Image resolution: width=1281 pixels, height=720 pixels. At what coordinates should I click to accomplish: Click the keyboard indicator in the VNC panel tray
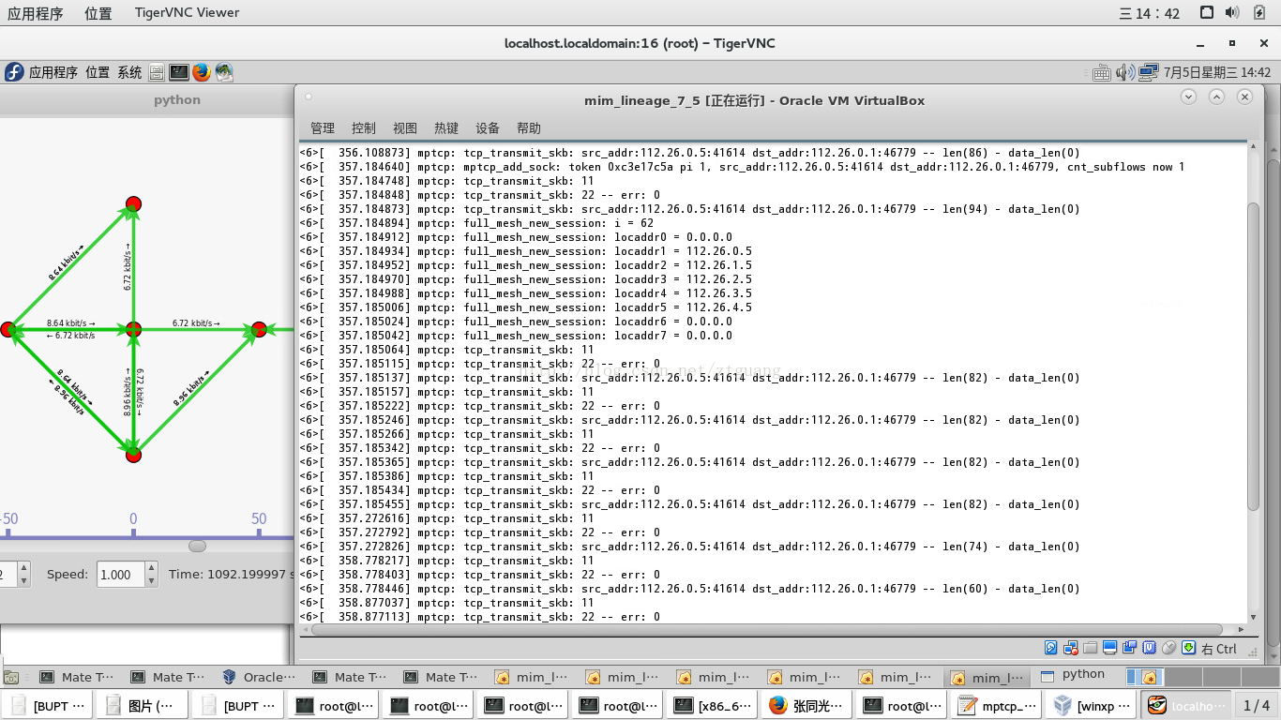tap(1102, 72)
